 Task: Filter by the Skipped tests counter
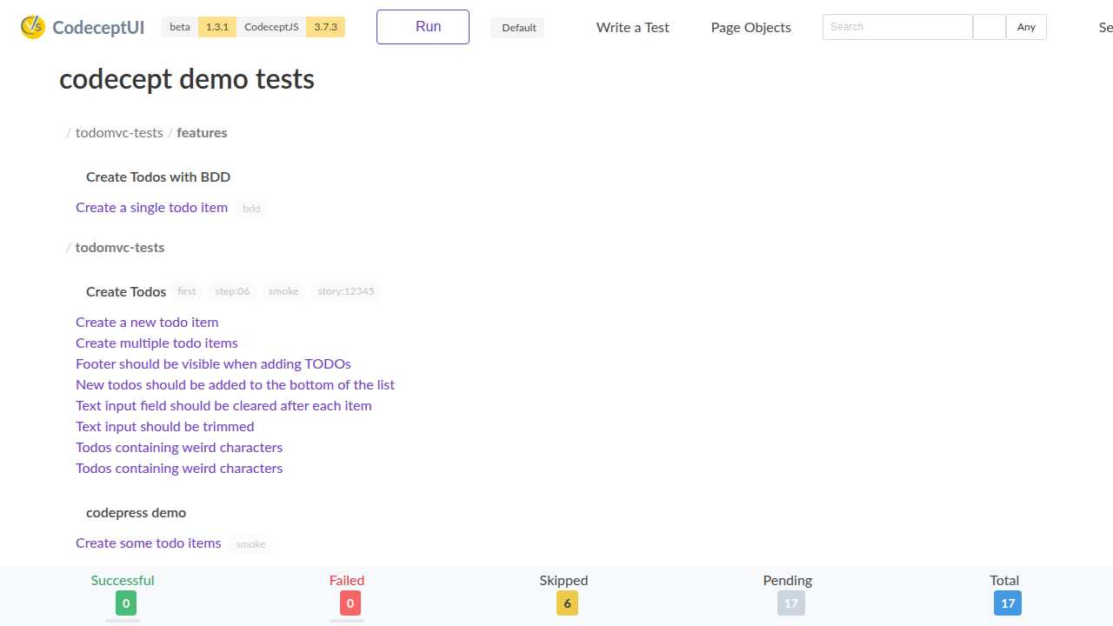[566, 603]
